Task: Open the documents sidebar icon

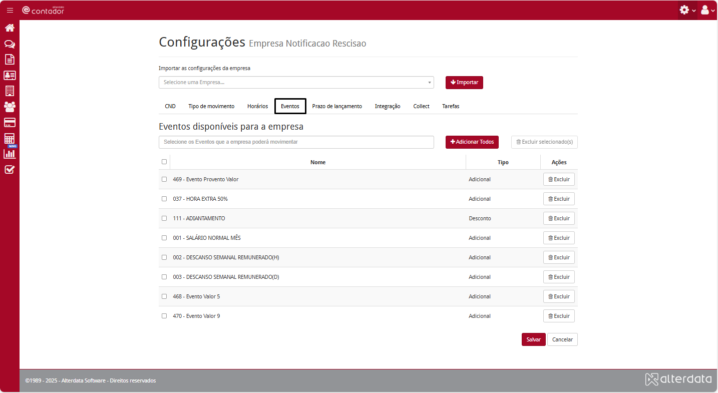Action: point(10,59)
